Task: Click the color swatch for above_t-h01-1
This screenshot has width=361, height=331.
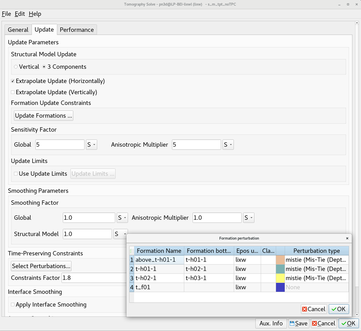Action: tap(280, 260)
